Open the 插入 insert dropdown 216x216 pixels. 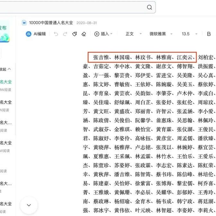[x=103, y=34]
